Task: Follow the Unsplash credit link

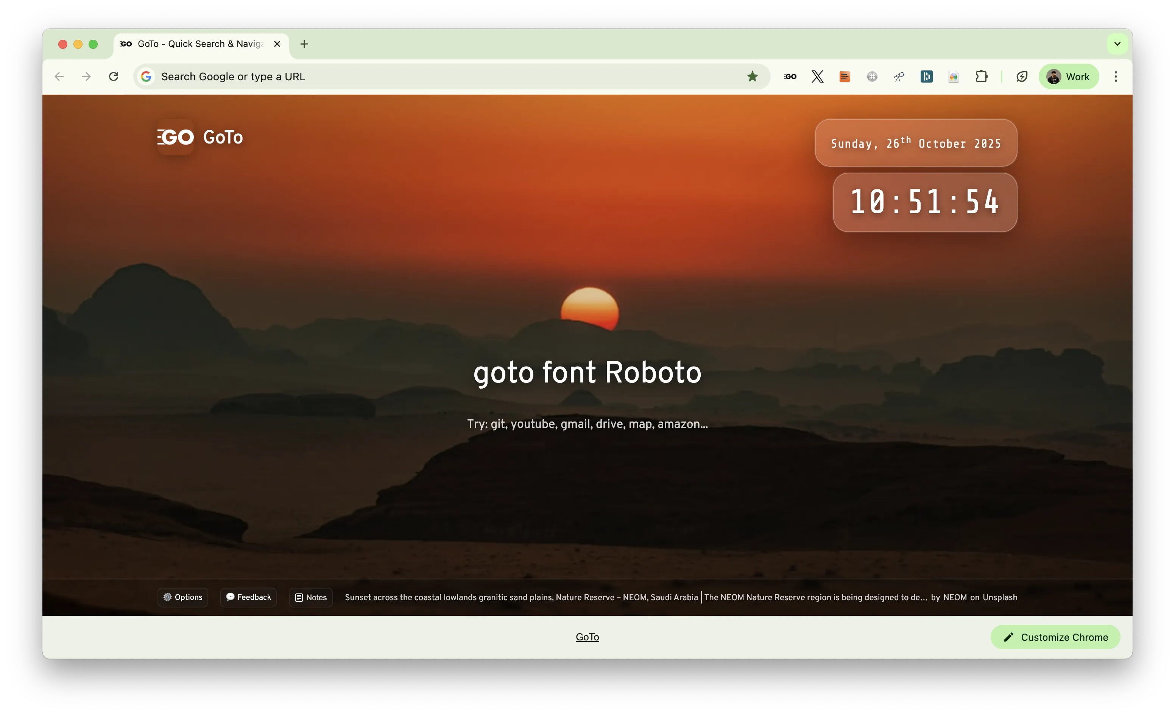Action: 999,597
